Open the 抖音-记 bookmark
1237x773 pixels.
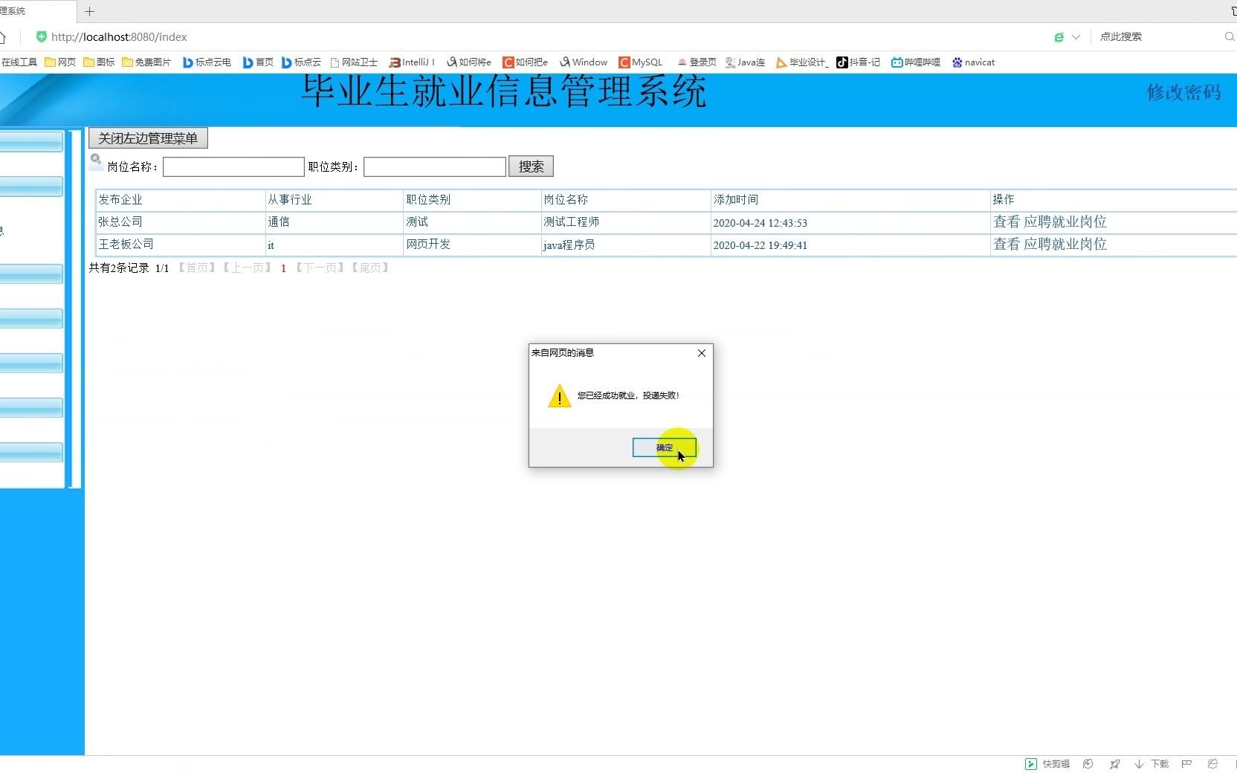point(859,62)
